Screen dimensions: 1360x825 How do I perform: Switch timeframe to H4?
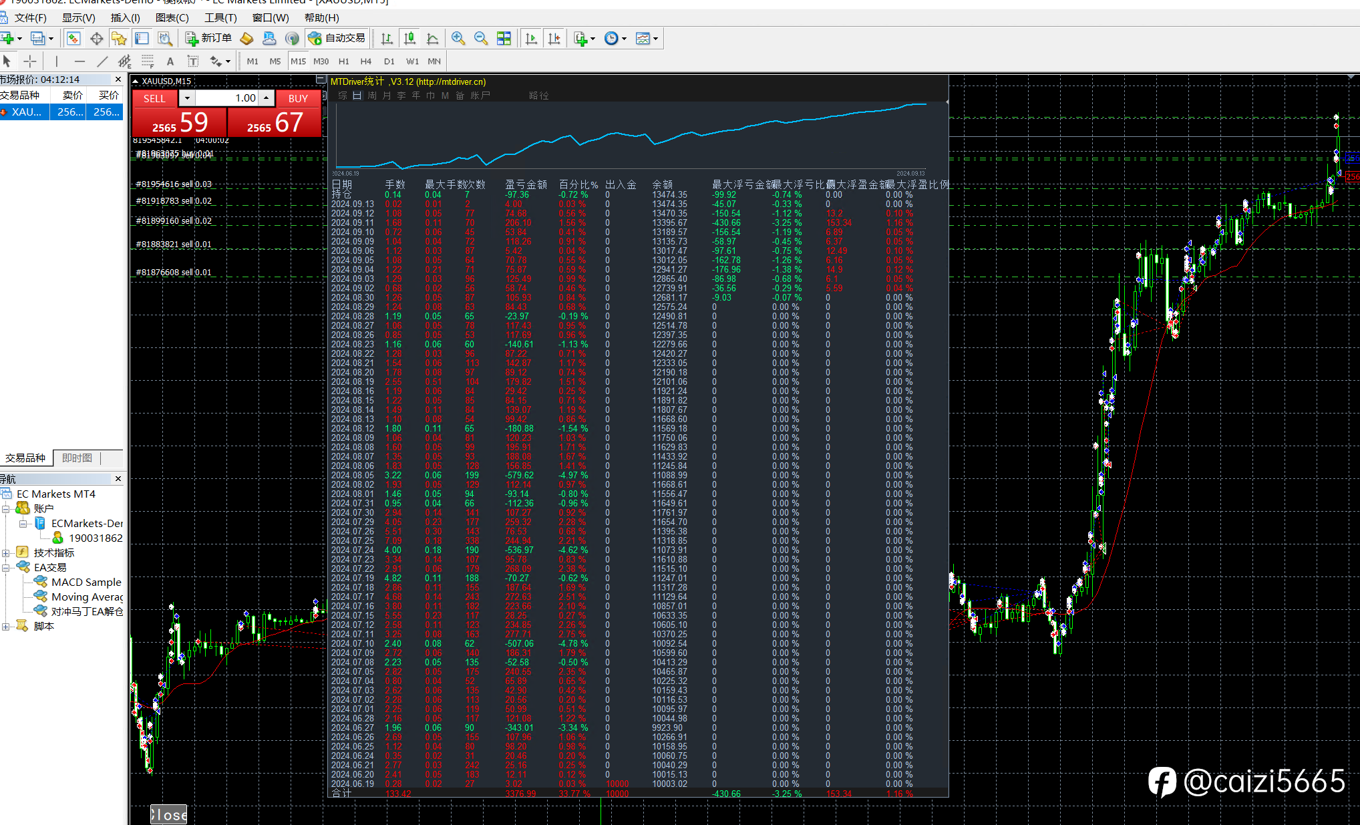coord(366,61)
